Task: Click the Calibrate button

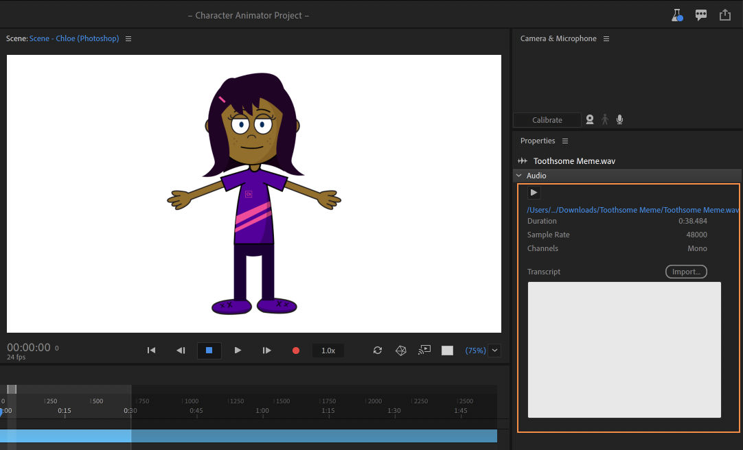Action: click(x=547, y=120)
